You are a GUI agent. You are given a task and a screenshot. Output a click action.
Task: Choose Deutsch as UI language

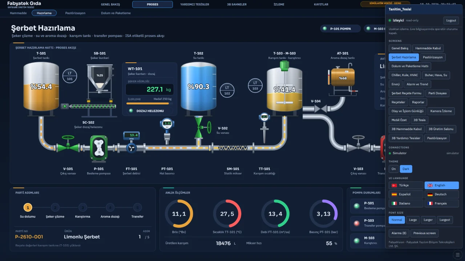(441, 194)
